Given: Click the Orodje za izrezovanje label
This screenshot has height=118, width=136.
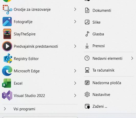Looking at the screenshot, I should [x=32, y=9].
